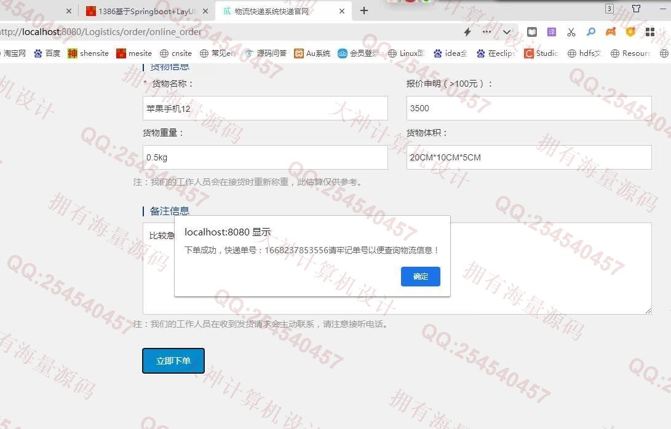
Task: Click the purple translate extension icon
Action: 552,31
